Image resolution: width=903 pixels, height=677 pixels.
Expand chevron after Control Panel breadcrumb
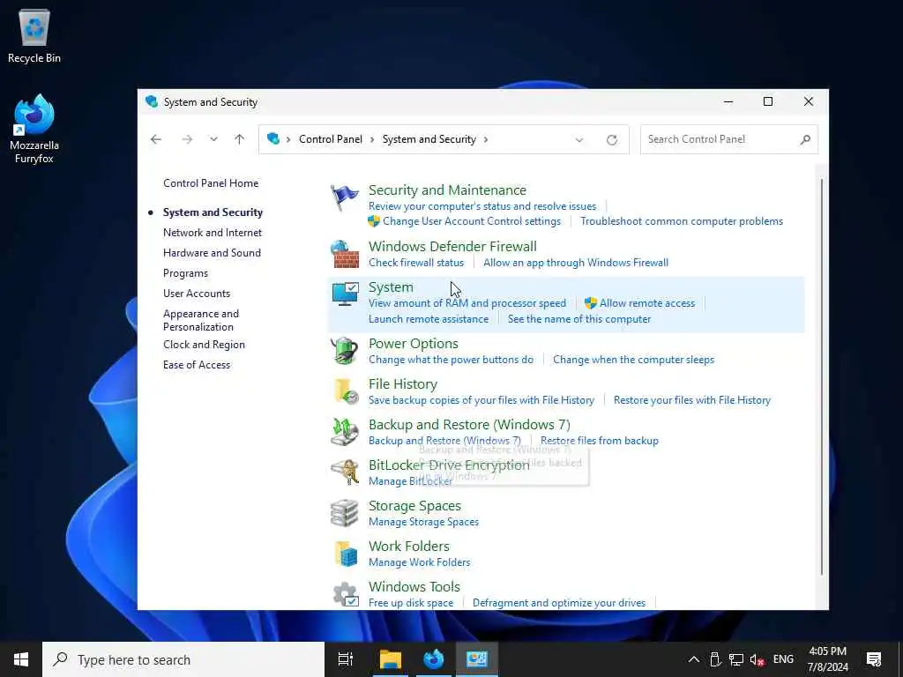[x=373, y=139]
